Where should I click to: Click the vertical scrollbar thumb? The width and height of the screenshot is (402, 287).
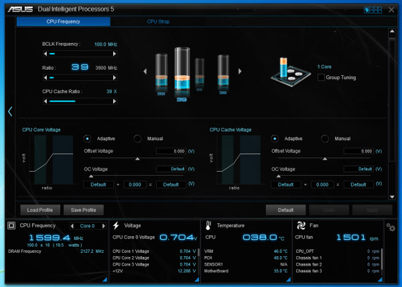point(392,99)
